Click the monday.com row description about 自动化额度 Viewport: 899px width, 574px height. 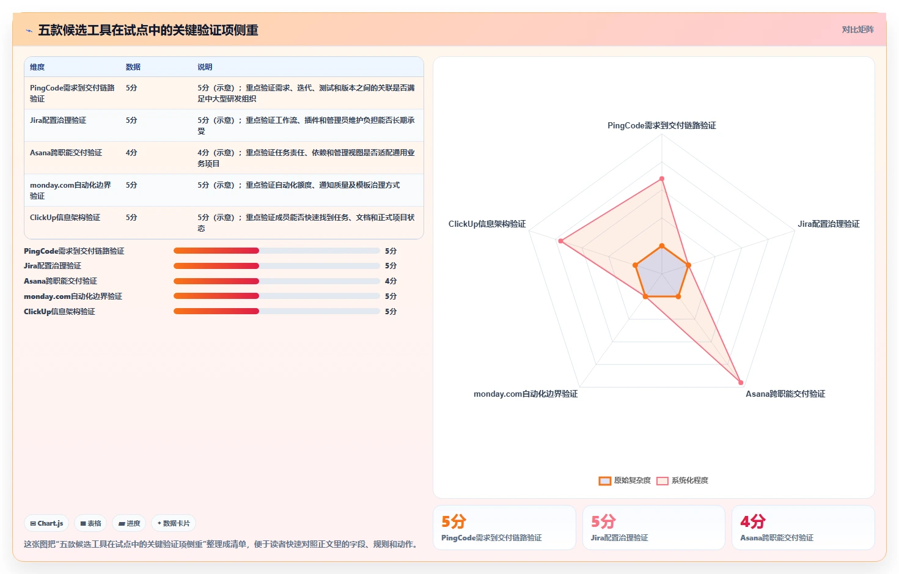(299, 185)
